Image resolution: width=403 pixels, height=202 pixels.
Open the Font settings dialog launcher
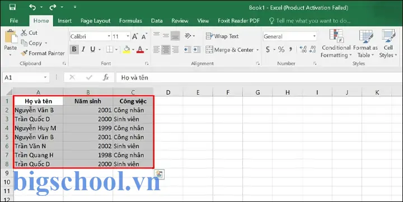coord(147,63)
